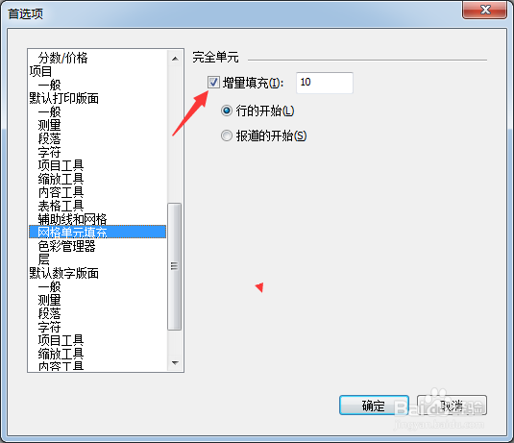514x443 pixels.
Task: Click the list scroll down arrow
Action: (175, 362)
